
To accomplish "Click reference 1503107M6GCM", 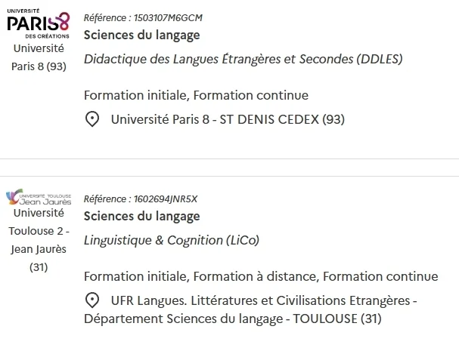I will [x=143, y=18].
